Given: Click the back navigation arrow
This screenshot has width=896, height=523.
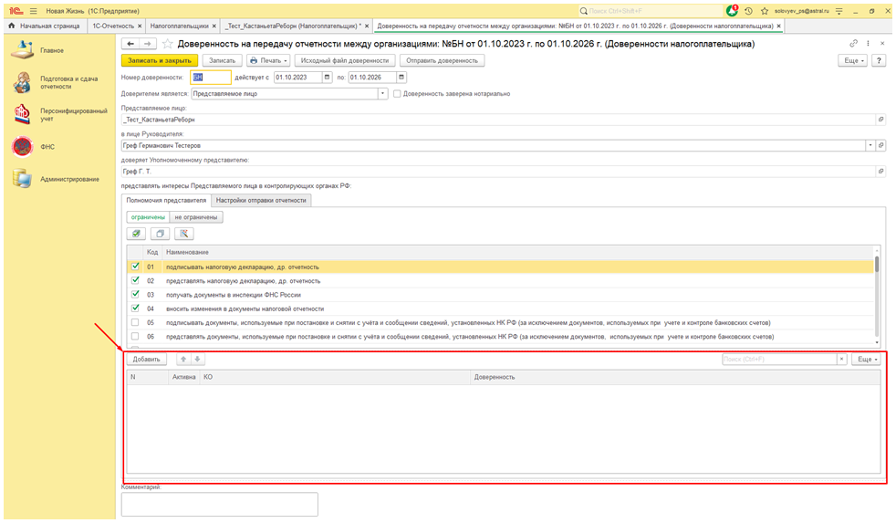Looking at the screenshot, I should 130,43.
